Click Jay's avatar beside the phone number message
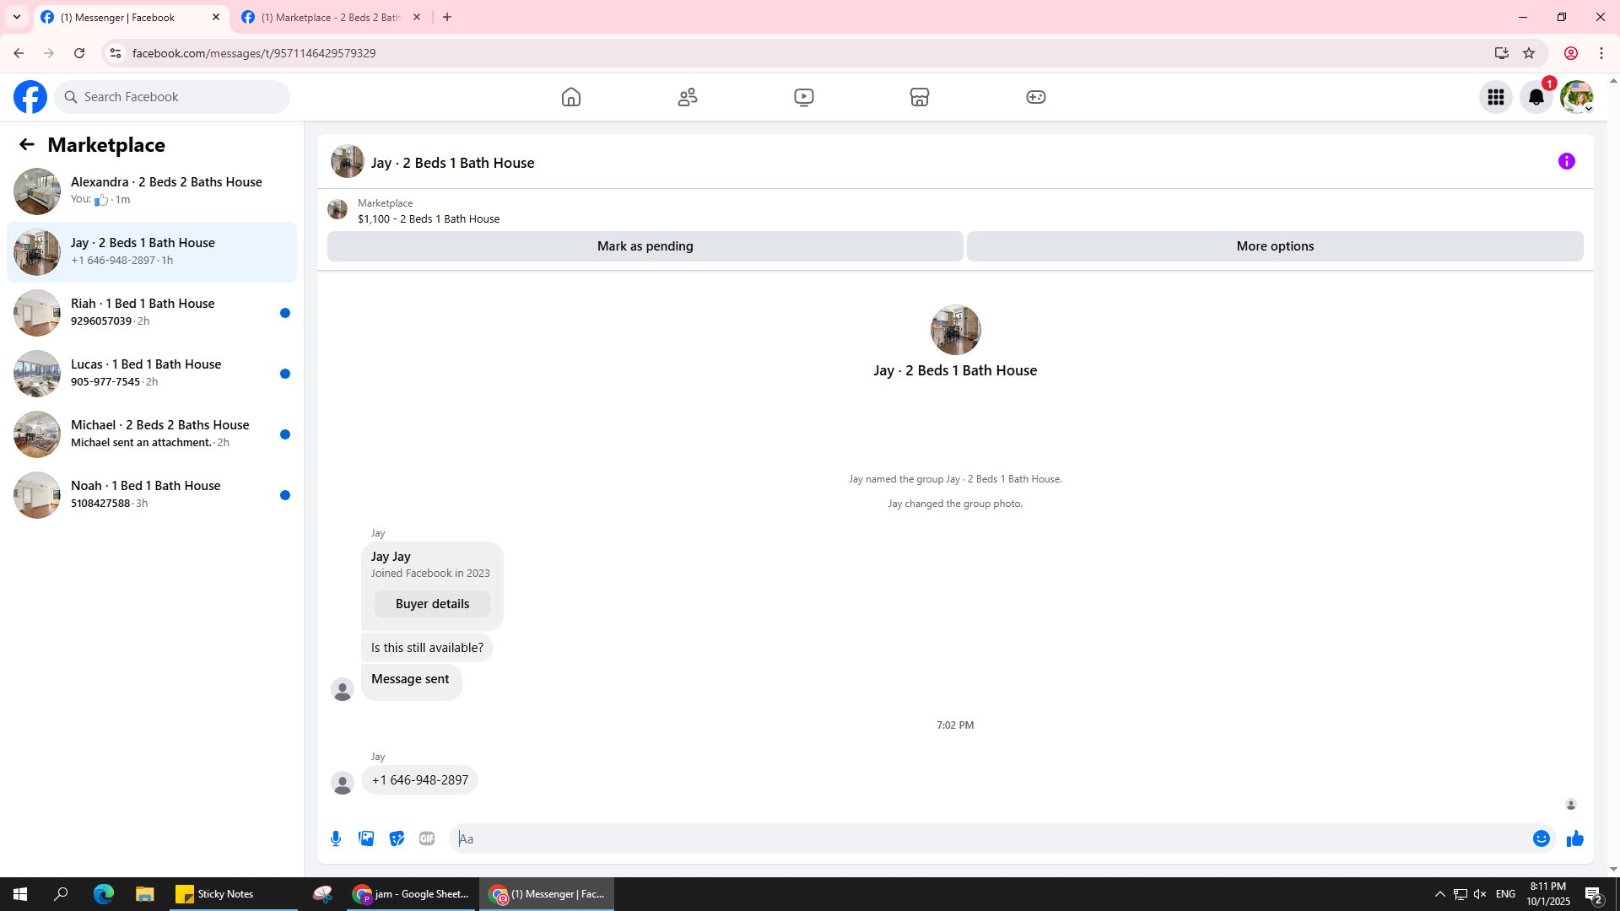The image size is (1620, 911). tap(343, 784)
